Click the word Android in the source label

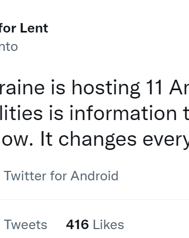(94, 176)
